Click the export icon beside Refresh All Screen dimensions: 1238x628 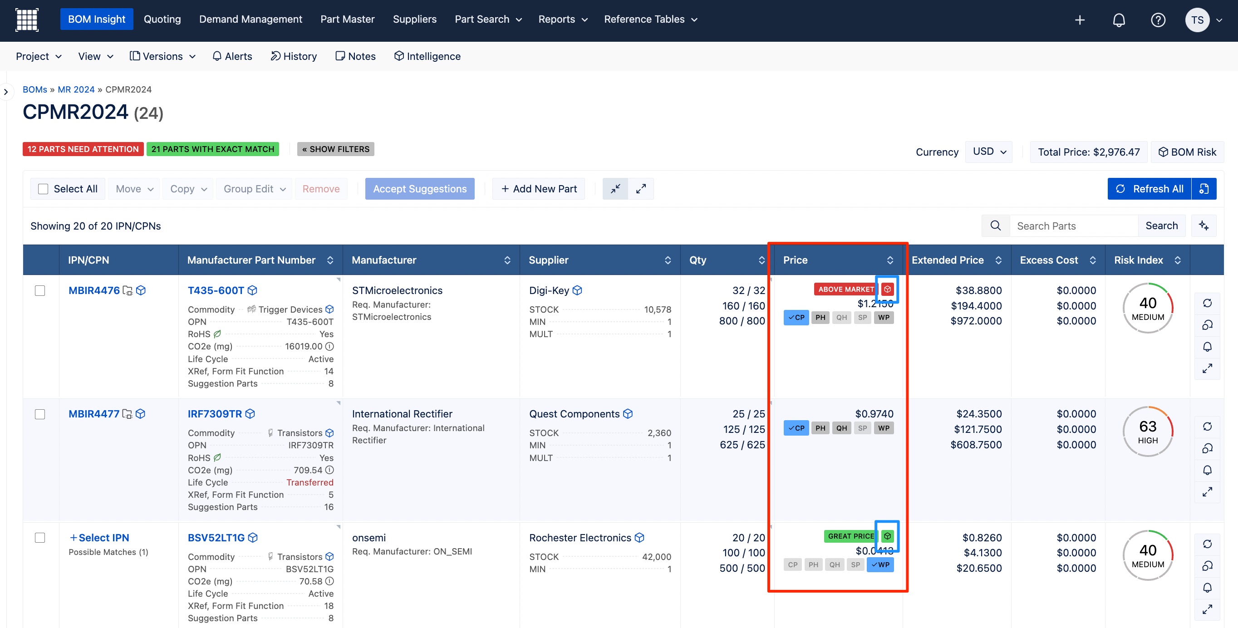pos(1204,189)
